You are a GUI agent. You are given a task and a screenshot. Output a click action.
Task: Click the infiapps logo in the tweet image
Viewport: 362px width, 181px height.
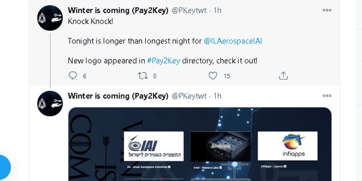pyautogui.click(x=287, y=146)
